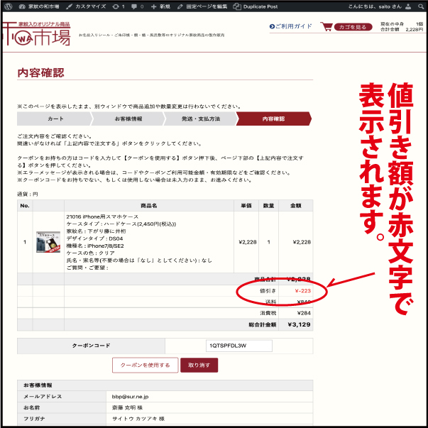Open the comments bubble icon
The image size is (428, 428).
137,6
